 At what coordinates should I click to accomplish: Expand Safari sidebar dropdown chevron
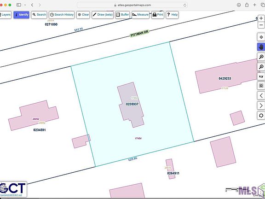[25, 5]
